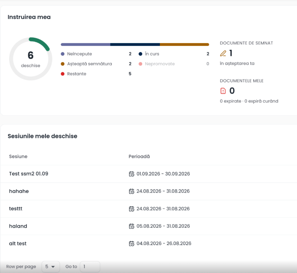
Task: Click the Sesiunile mele deschise heading
Action: point(42,136)
